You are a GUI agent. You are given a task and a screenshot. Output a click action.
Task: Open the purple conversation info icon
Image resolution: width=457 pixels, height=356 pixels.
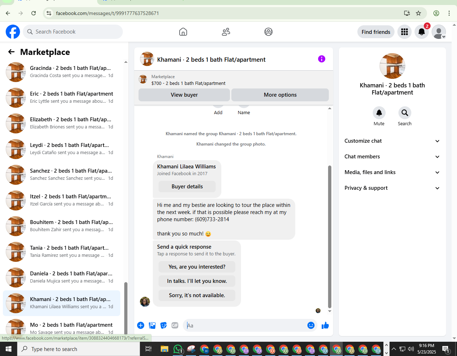pyautogui.click(x=322, y=59)
